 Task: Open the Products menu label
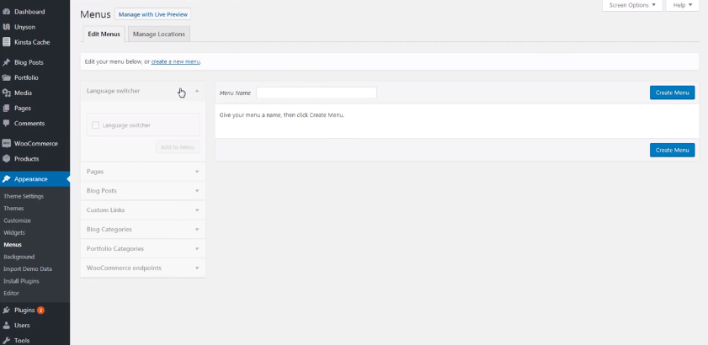point(27,159)
